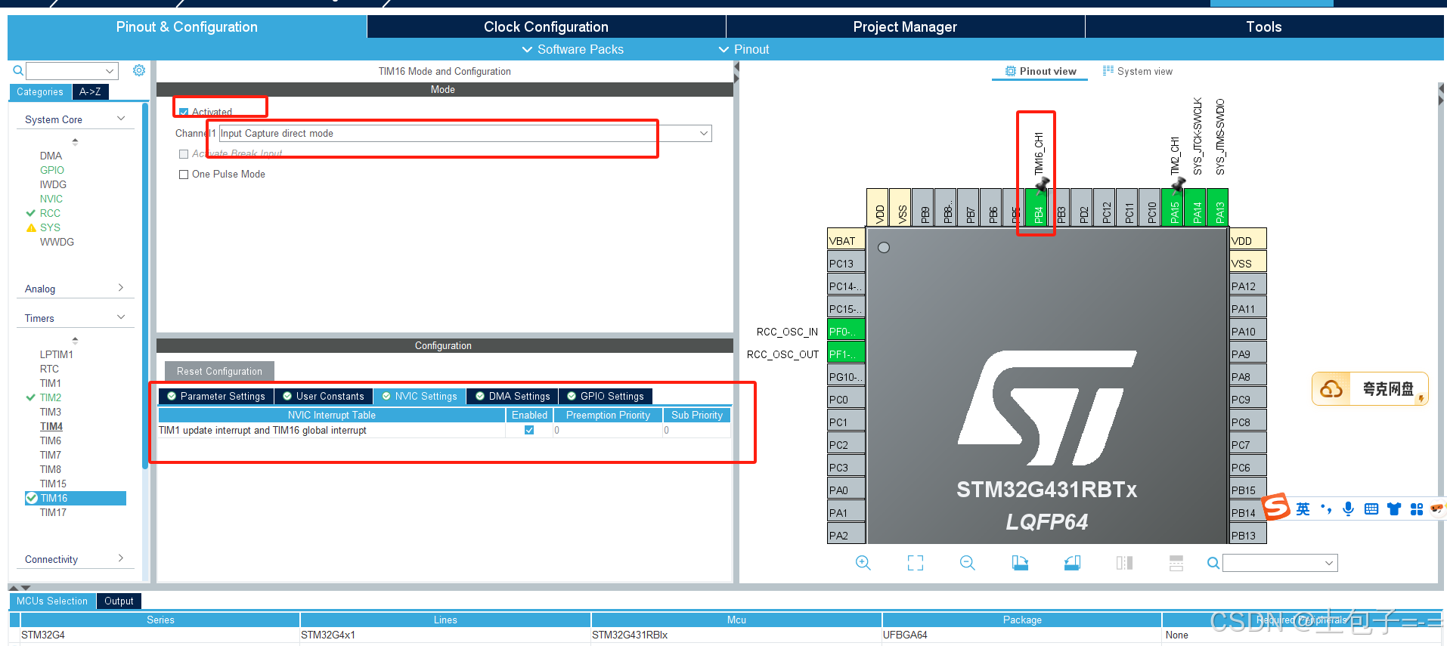The width and height of the screenshot is (1447, 646).
Task: Select TIM17 in the Timers list
Action: coord(53,512)
